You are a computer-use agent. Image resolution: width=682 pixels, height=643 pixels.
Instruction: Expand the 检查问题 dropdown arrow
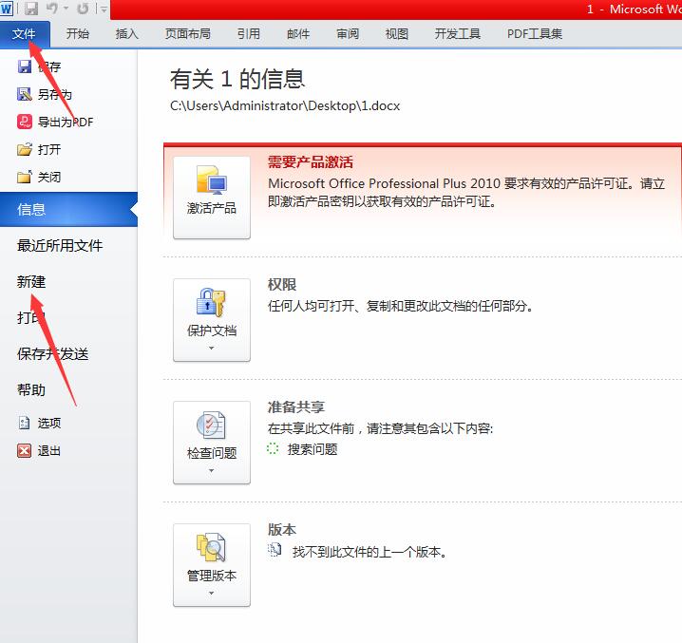coord(212,471)
